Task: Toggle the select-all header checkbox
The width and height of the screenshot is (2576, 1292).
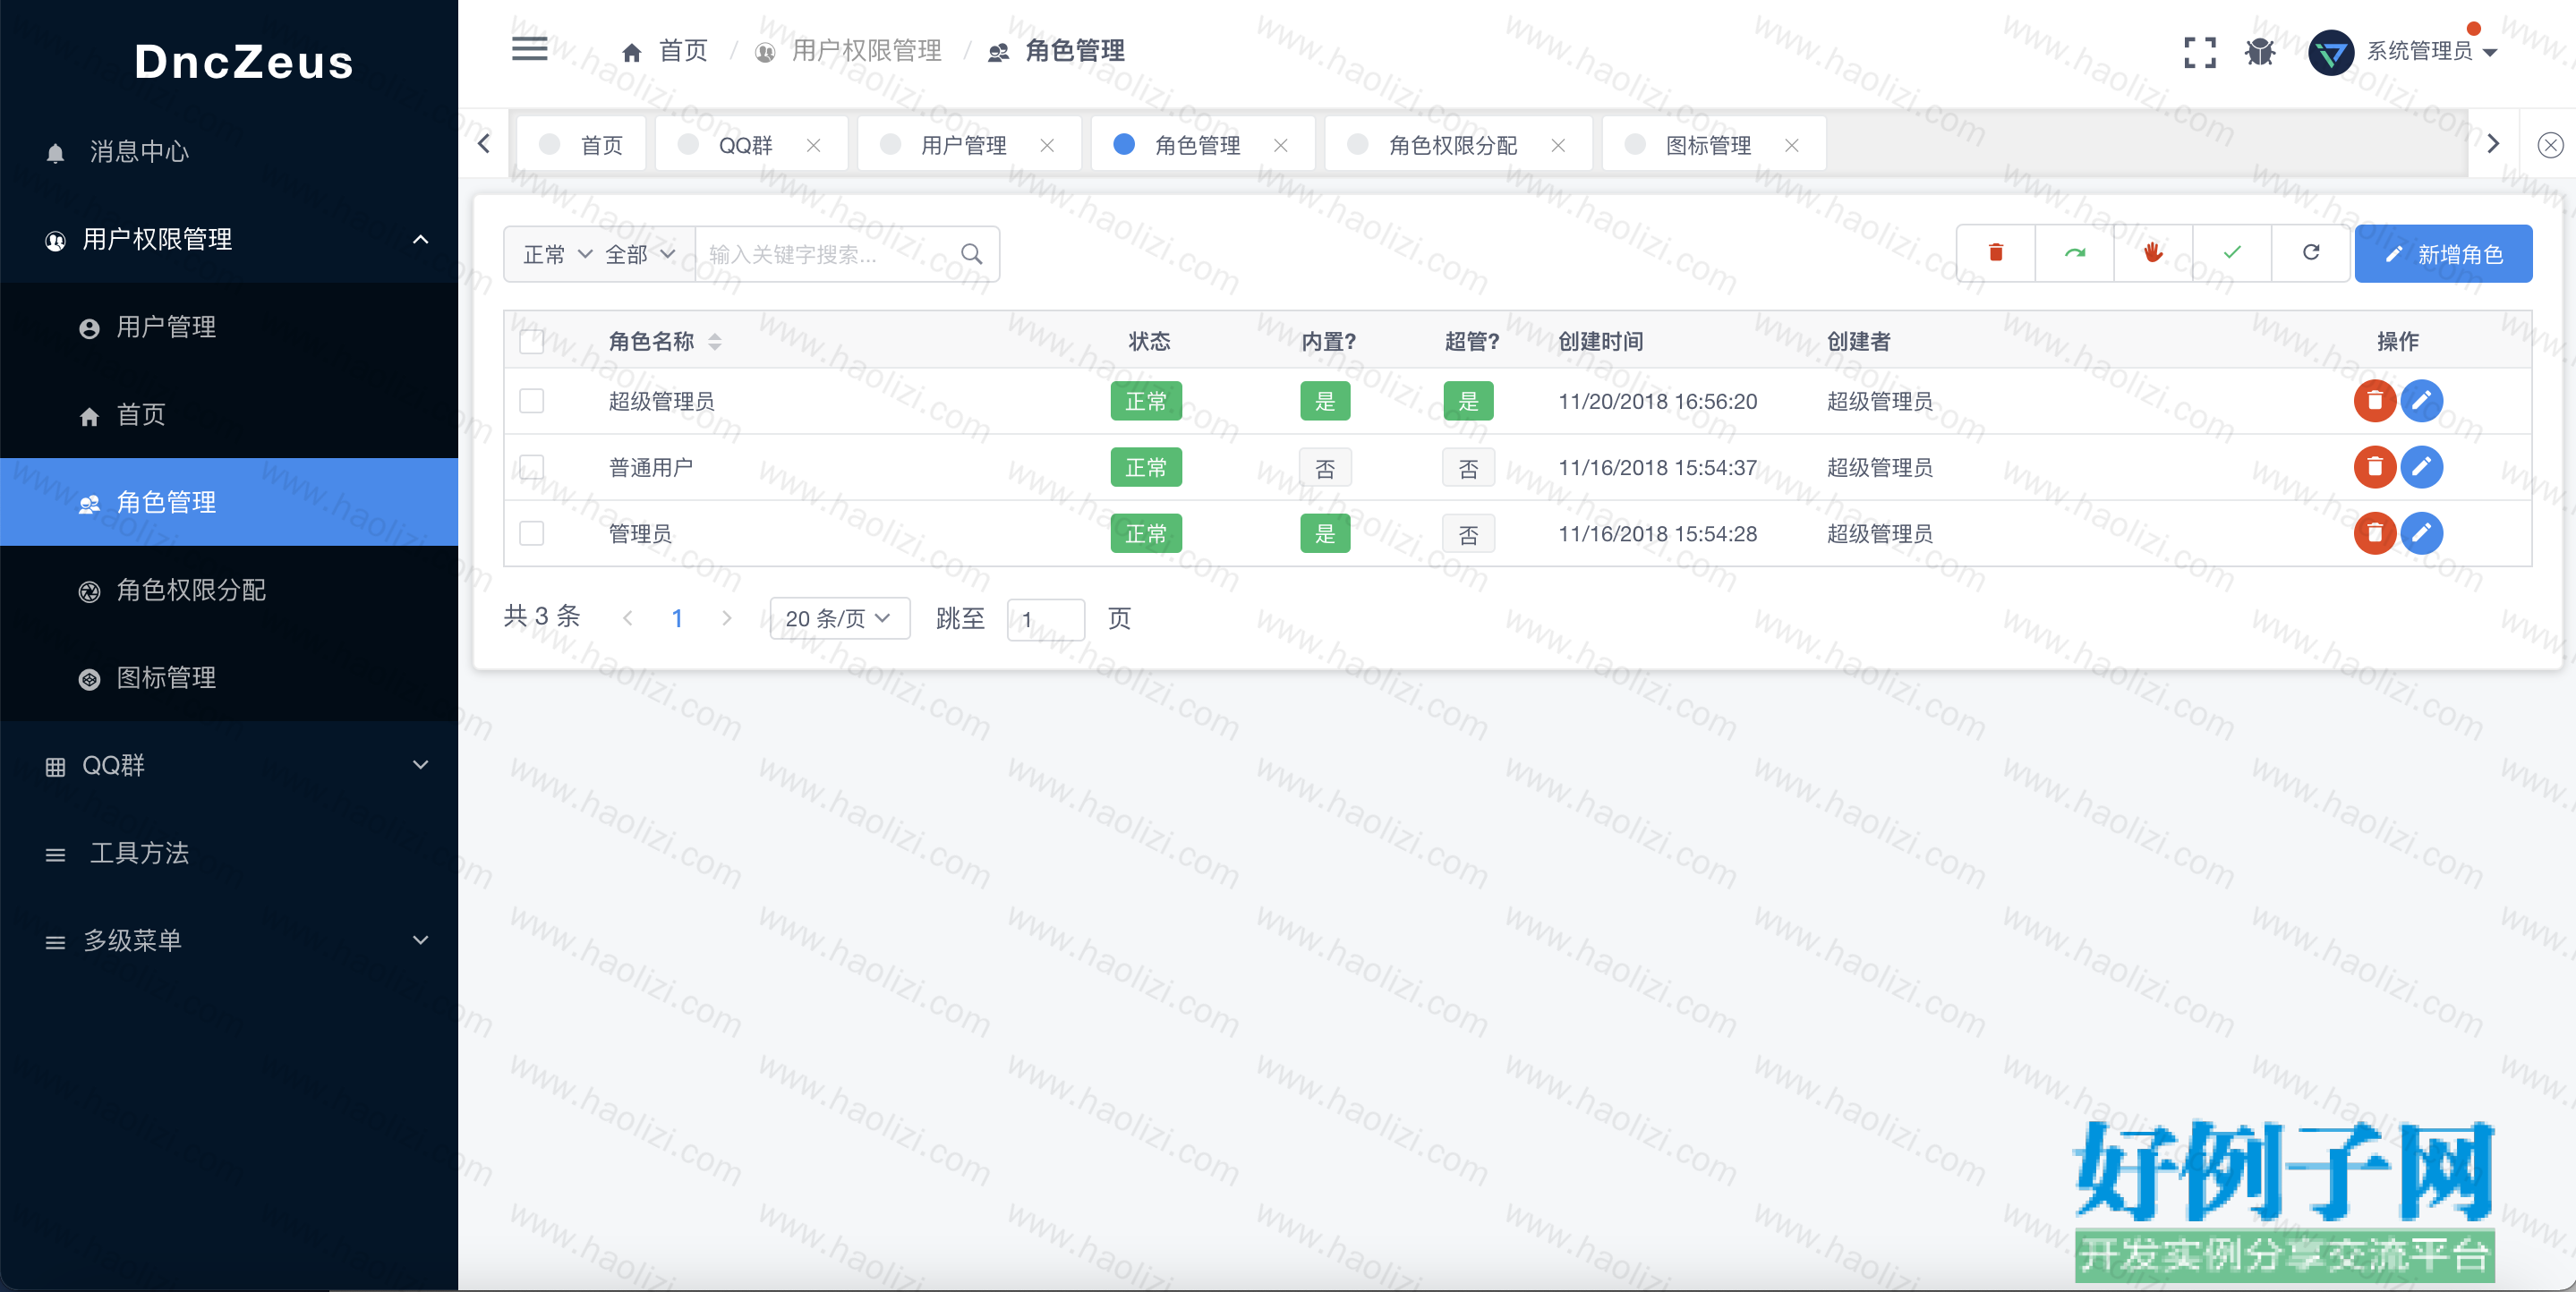Action: coord(531,341)
